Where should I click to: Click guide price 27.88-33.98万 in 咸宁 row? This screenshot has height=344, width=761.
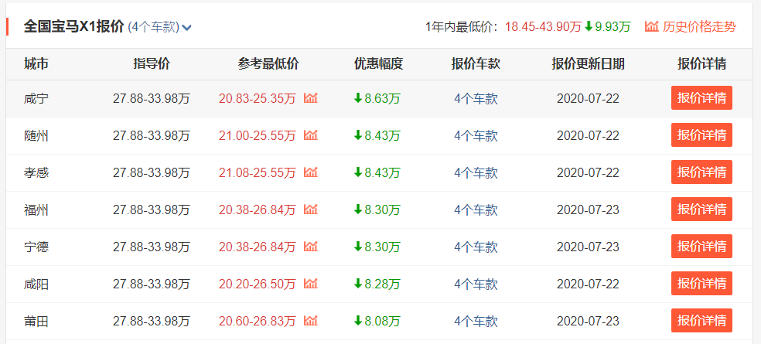(x=152, y=98)
